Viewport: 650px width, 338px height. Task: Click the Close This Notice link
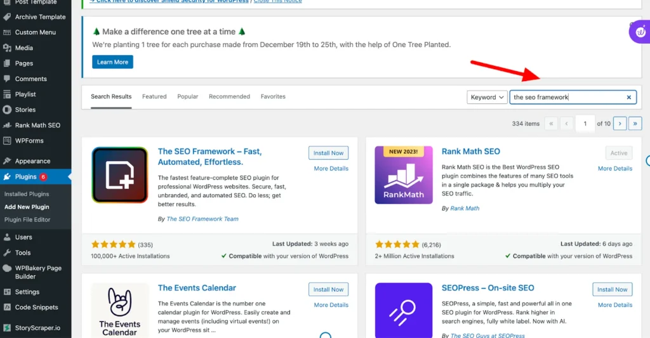pos(278,1)
